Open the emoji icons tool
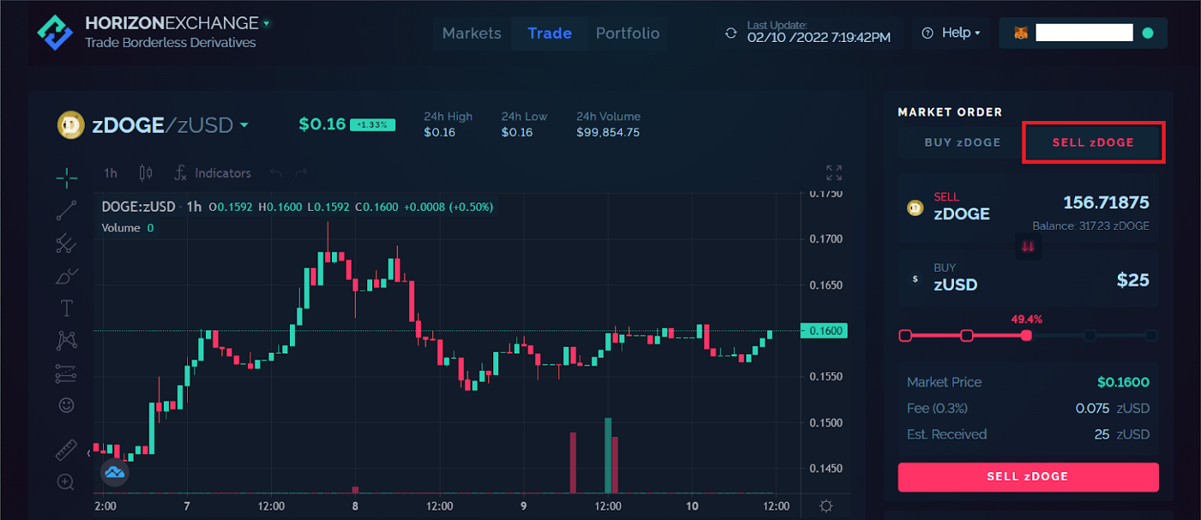The height and width of the screenshot is (520, 1201). (67, 404)
